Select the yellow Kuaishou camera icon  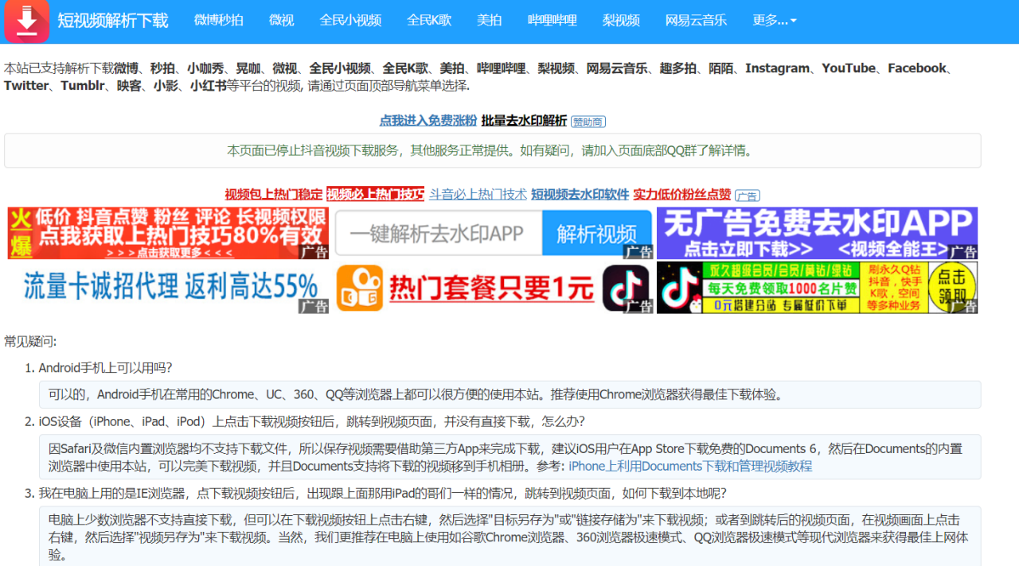pos(360,289)
